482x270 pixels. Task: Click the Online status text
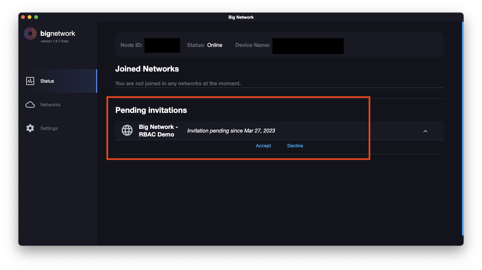(x=215, y=45)
